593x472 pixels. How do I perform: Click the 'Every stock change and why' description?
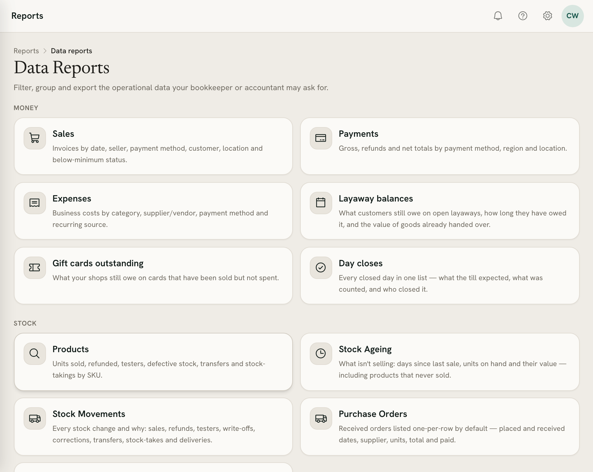click(154, 434)
